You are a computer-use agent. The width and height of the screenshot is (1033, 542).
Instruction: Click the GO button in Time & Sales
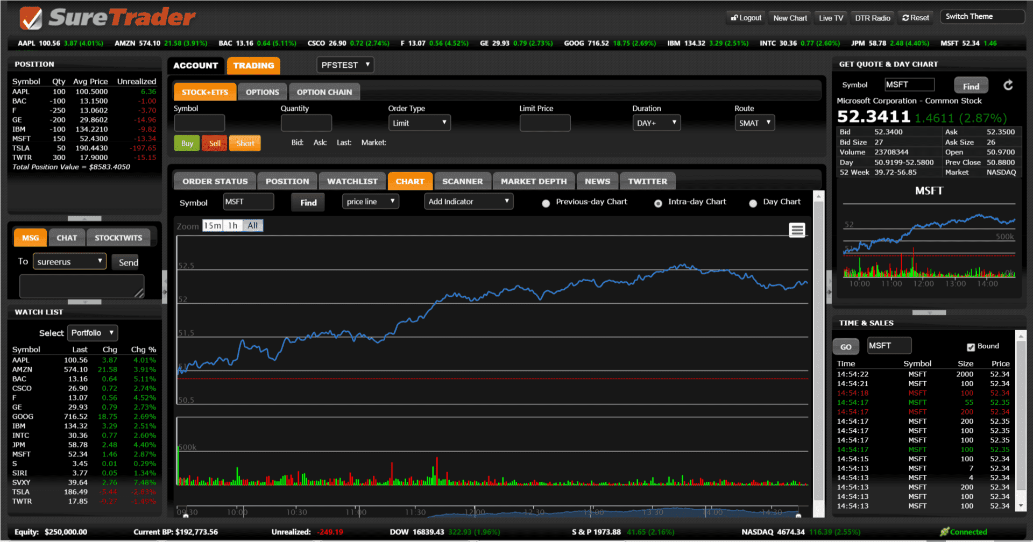[846, 346]
